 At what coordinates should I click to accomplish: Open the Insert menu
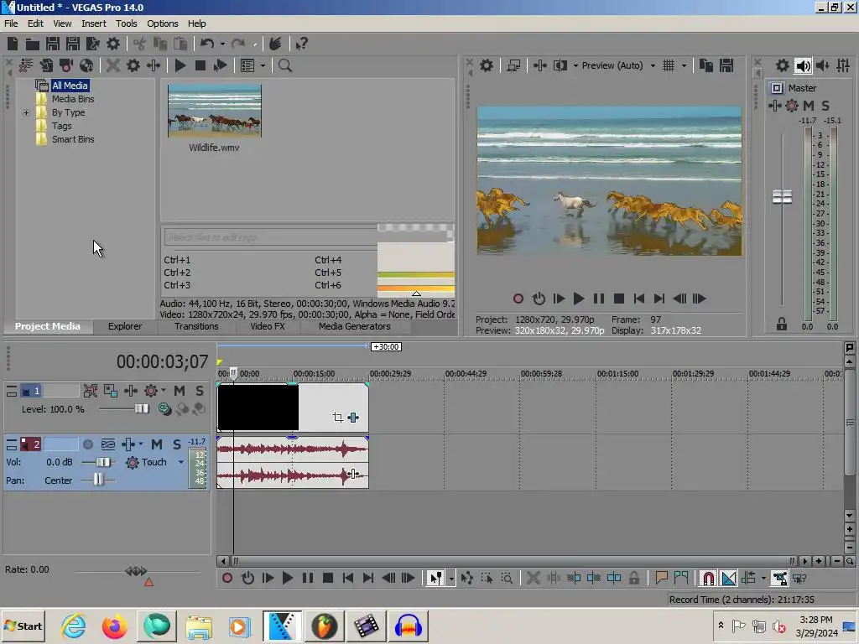tap(94, 23)
